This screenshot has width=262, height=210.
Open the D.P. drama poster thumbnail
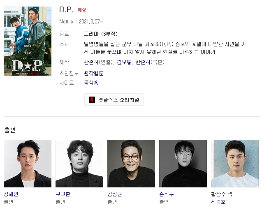28,41
